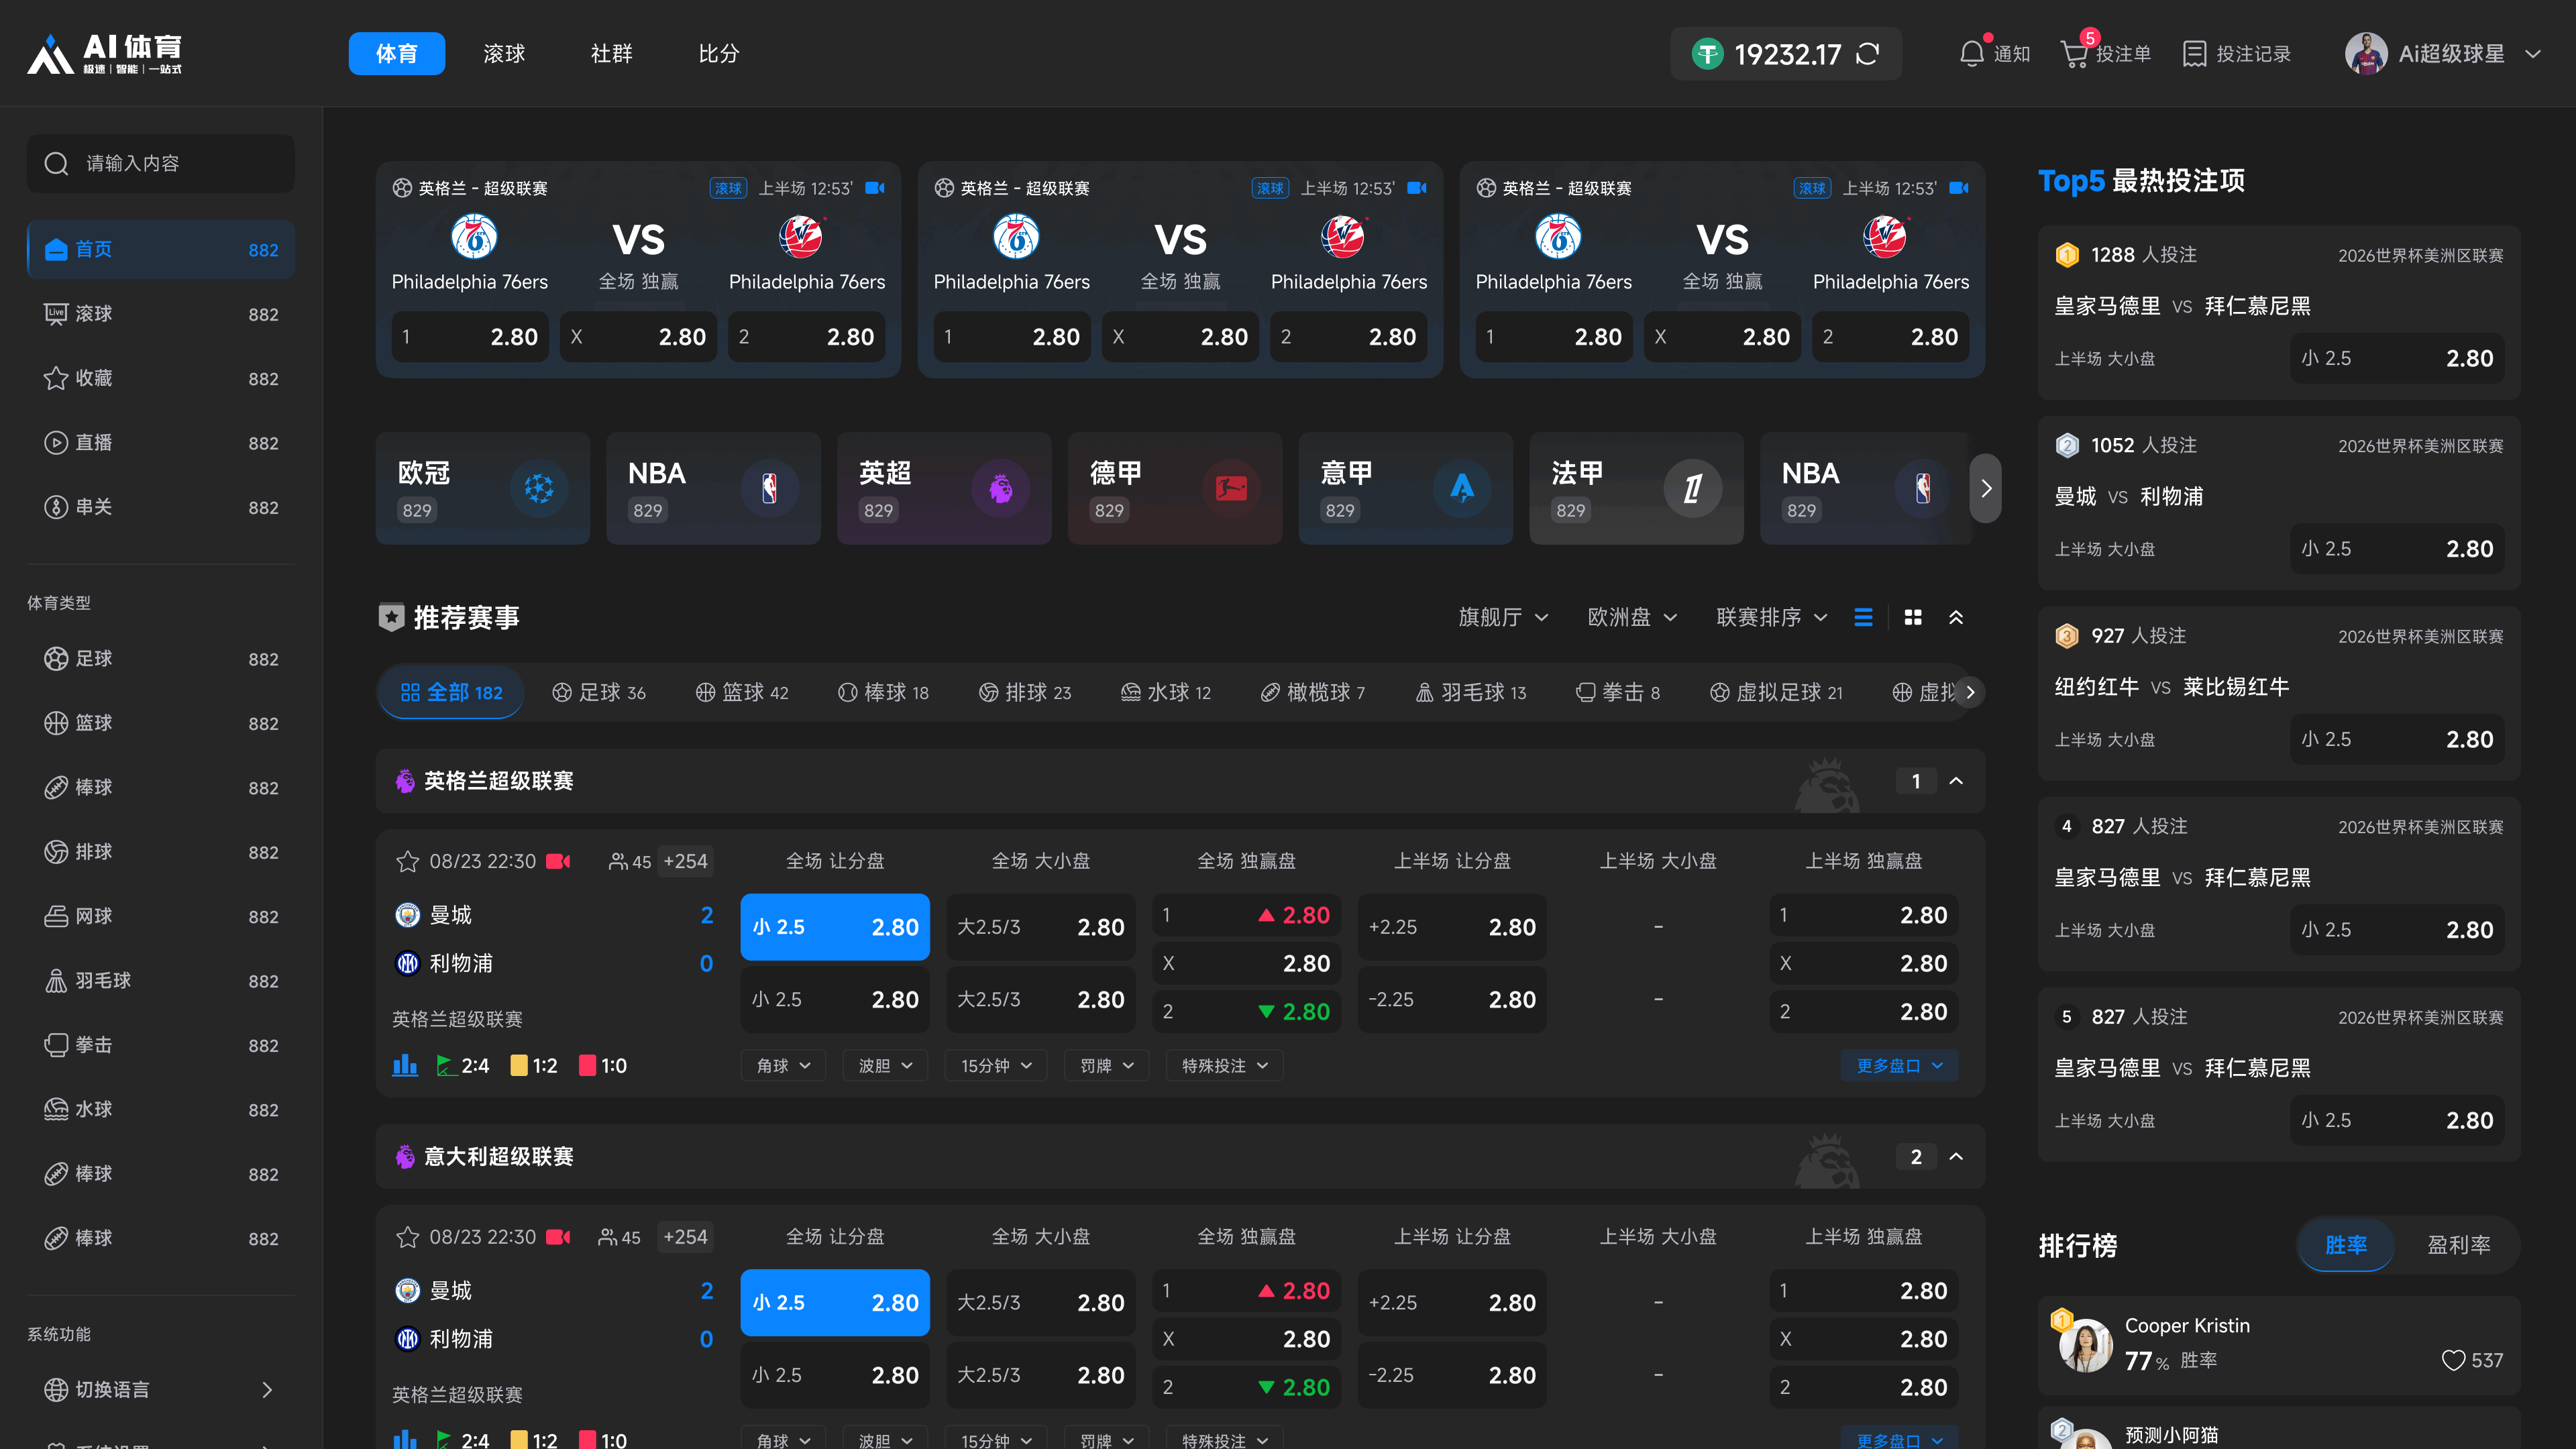Toggle the +2.25 handicap bet in 英格兰超级联赛 match
Screen dimensions: 2576x1449
[x=1452, y=927]
